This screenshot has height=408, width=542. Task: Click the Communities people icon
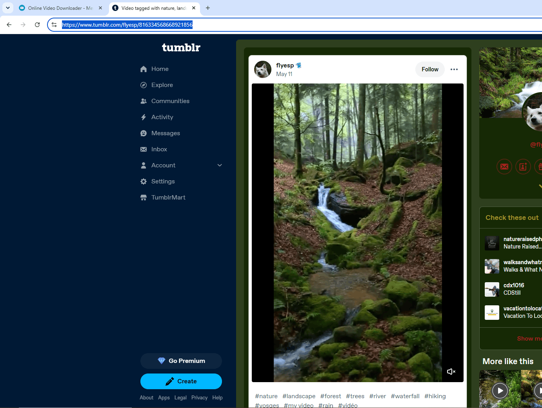[x=144, y=101]
